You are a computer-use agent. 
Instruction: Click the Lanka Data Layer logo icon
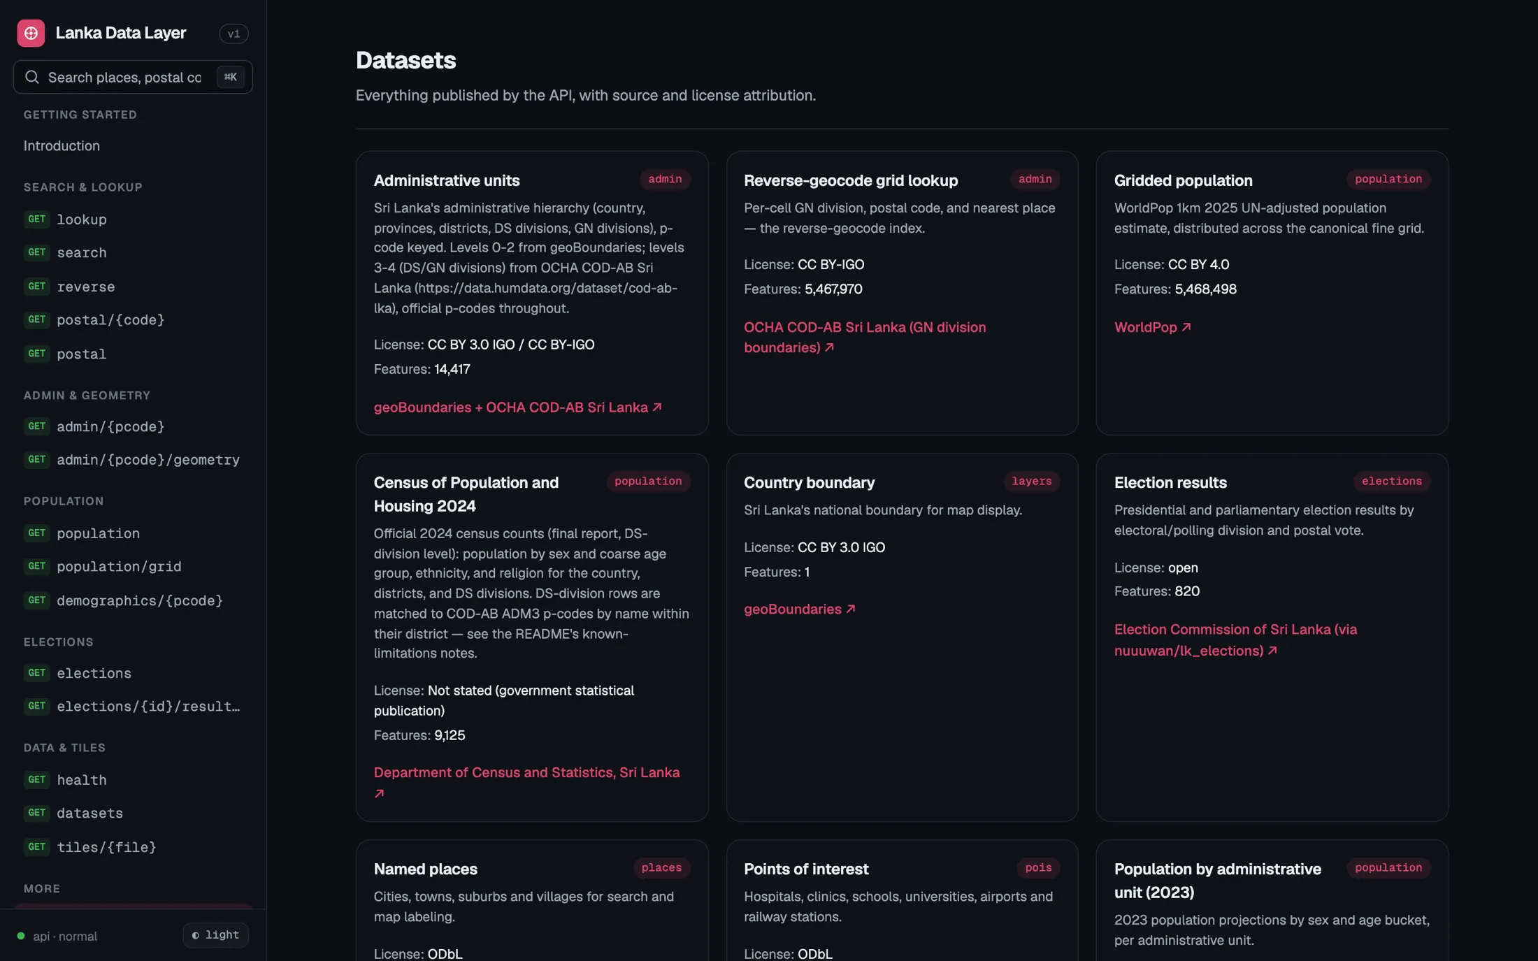click(31, 33)
